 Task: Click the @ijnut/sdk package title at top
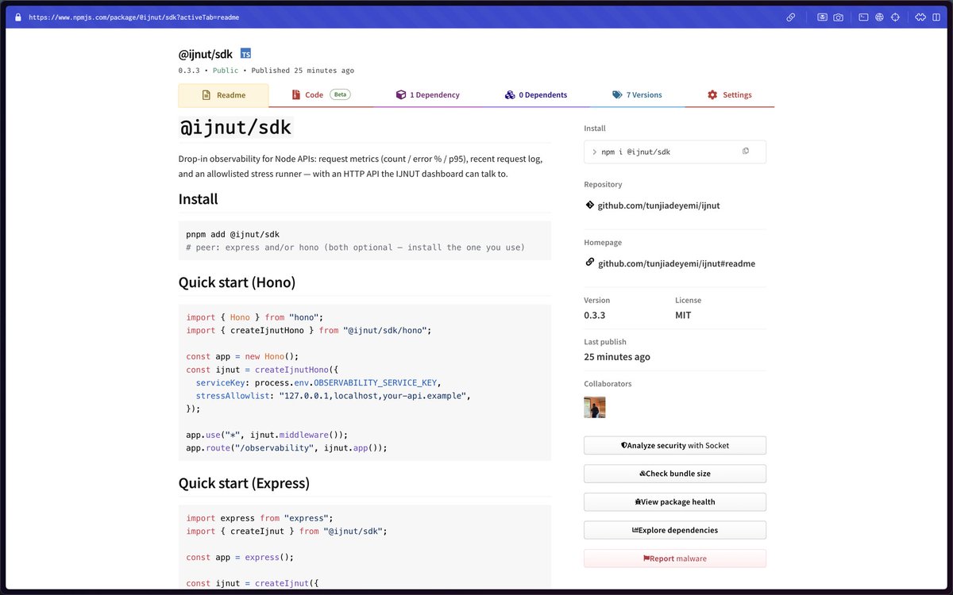206,54
